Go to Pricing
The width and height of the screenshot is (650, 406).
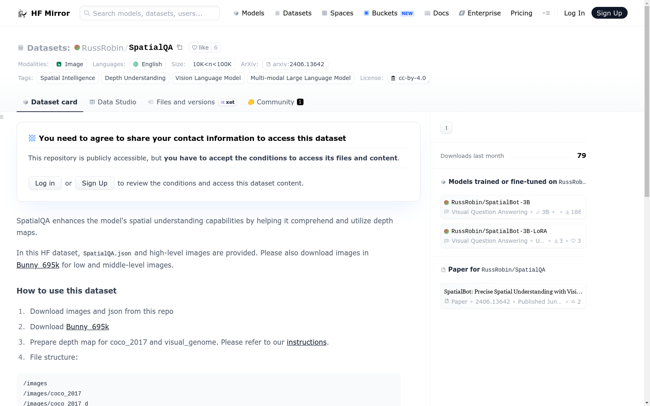click(521, 13)
